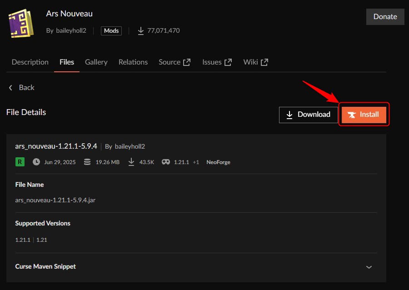Viewport: 409px width, 290px height.
Task: Open the Wiki tab label
Action: point(251,62)
